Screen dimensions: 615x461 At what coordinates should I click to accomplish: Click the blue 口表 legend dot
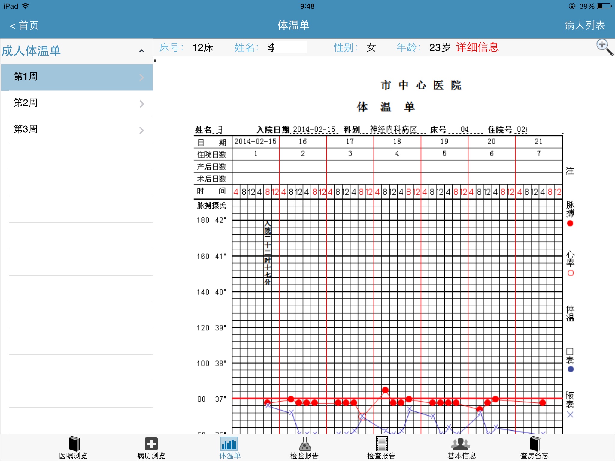571,369
